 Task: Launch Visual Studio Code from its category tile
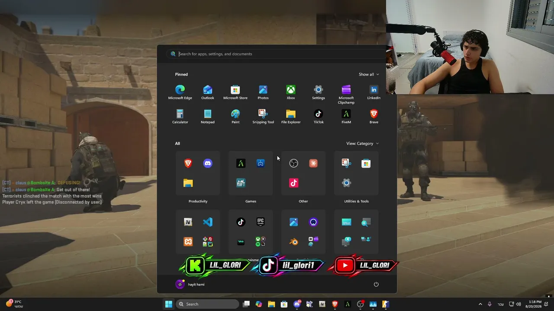208,222
